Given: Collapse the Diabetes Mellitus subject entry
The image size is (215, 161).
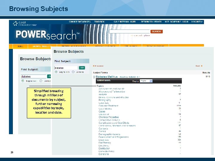Looking at the screenshot, I should (x=94, y=77).
